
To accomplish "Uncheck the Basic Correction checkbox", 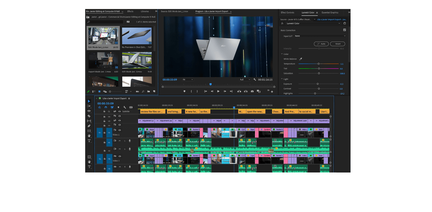I will point(344,30).
